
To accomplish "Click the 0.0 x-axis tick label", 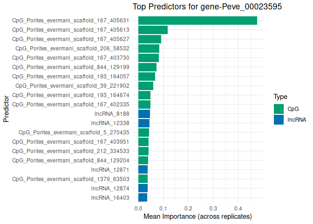I will [x=138, y=208].
